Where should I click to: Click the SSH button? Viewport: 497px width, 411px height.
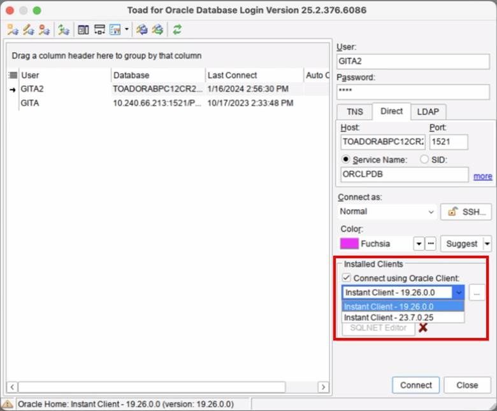[466, 212]
